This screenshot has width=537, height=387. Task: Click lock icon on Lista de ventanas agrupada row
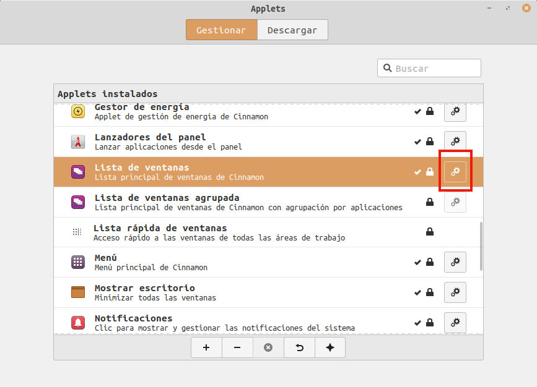[430, 202]
